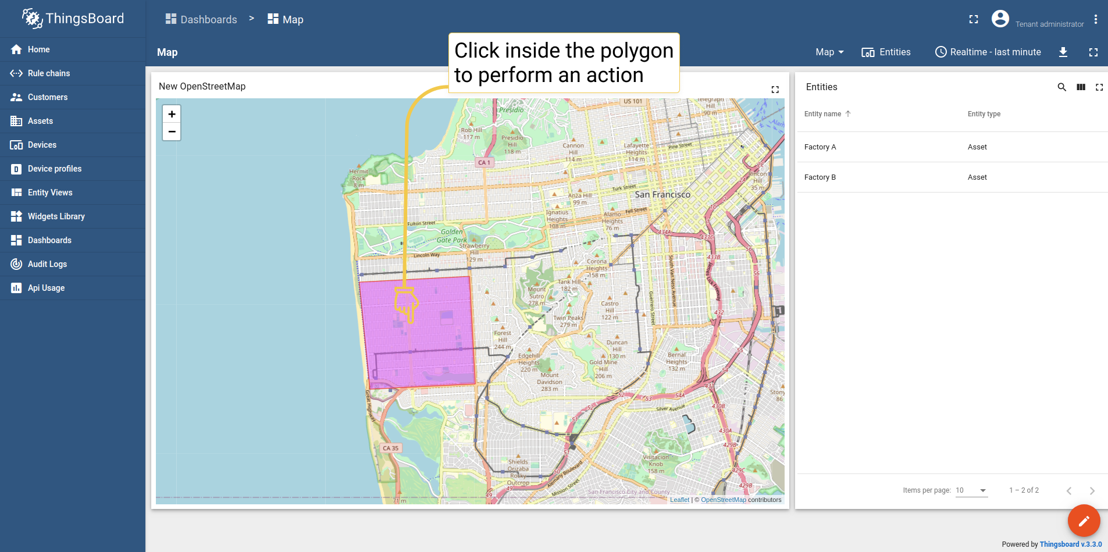The height and width of the screenshot is (552, 1108).
Task: Sort by Entity name column
Action: pyautogui.click(x=822, y=114)
